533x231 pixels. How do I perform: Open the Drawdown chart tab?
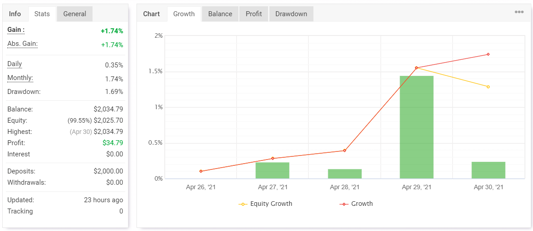pyautogui.click(x=291, y=14)
